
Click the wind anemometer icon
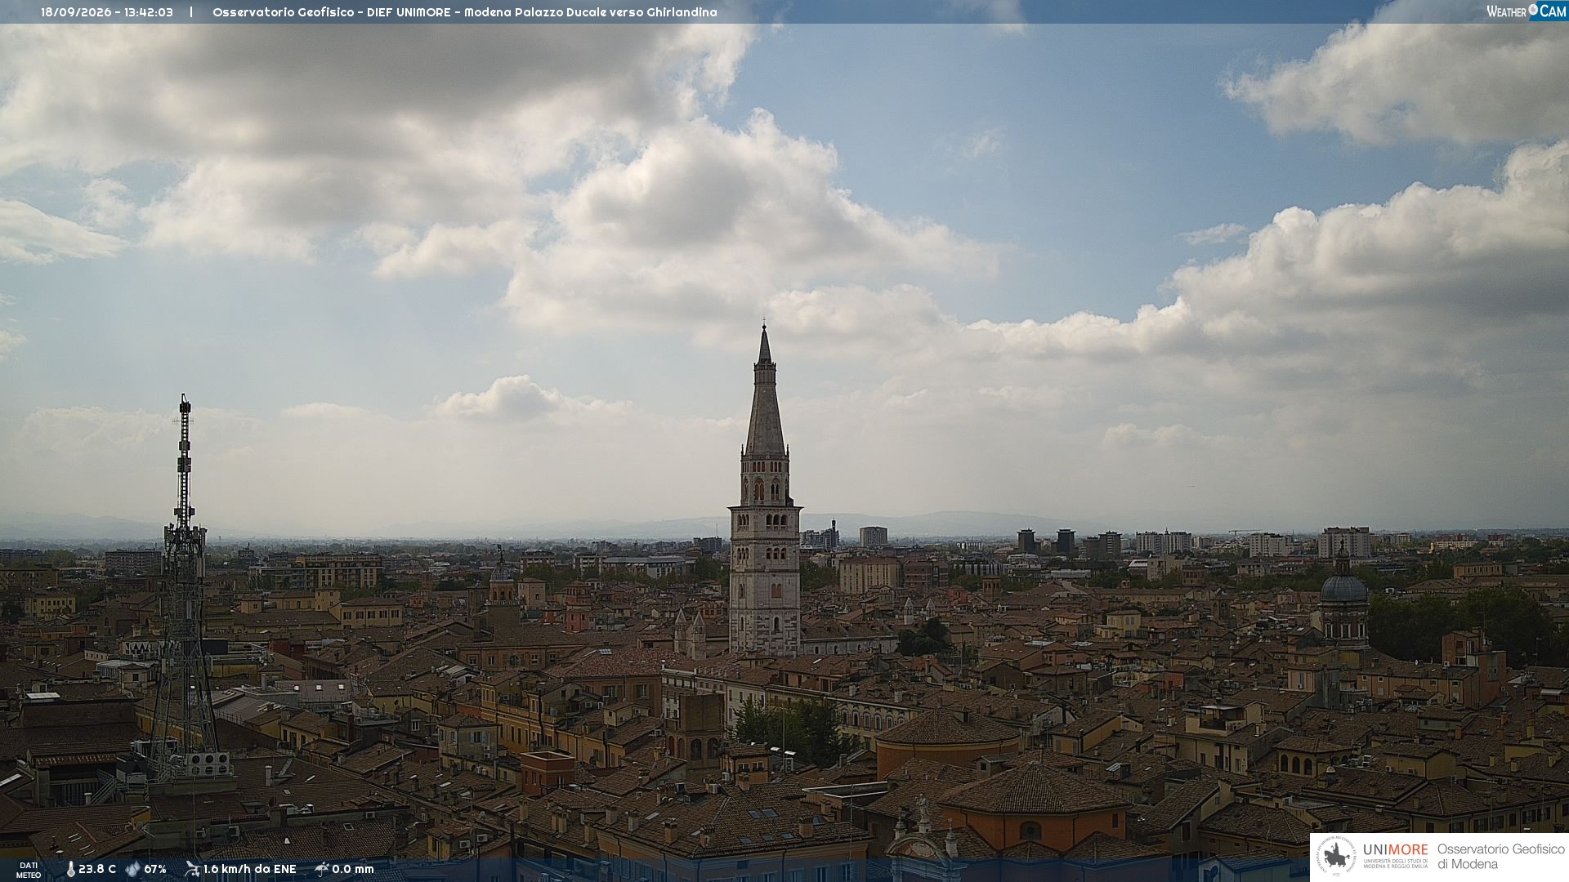coord(192,869)
